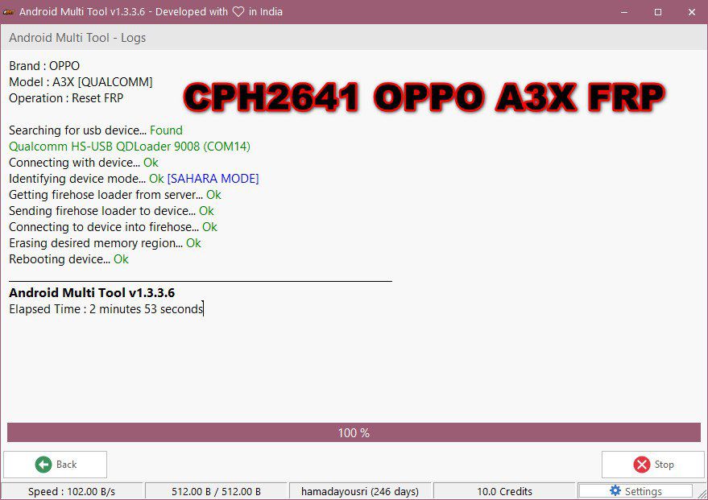Viewport: 708px width, 500px height.
Task: Click the bold 'Android Multi Tool v1.3.3.6' text
Action: [x=92, y=293]
